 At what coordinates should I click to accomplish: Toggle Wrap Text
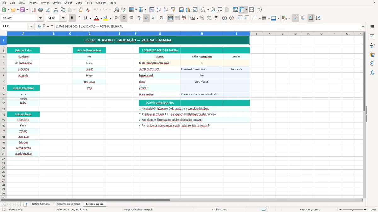(162, 18)
